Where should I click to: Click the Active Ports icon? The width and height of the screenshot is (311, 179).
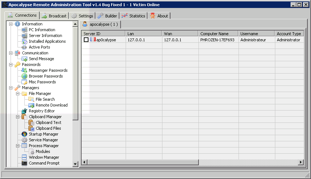pyautogui.click(x=24, y=47)
